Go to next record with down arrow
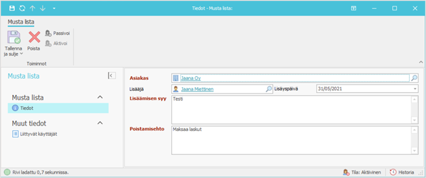 click(42, 8)
